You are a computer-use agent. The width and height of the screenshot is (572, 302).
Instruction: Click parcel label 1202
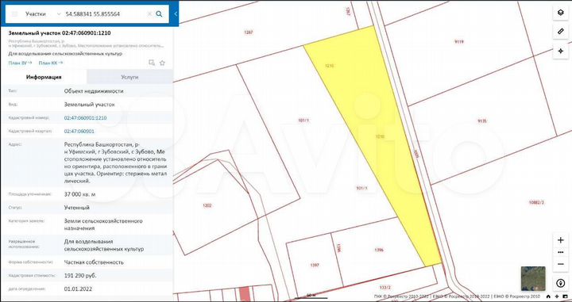pos(207,205)
